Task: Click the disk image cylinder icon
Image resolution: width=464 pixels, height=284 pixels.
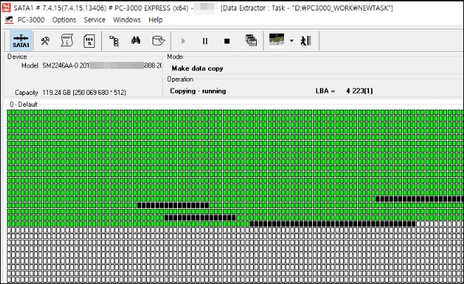Action: pos(158,41)
